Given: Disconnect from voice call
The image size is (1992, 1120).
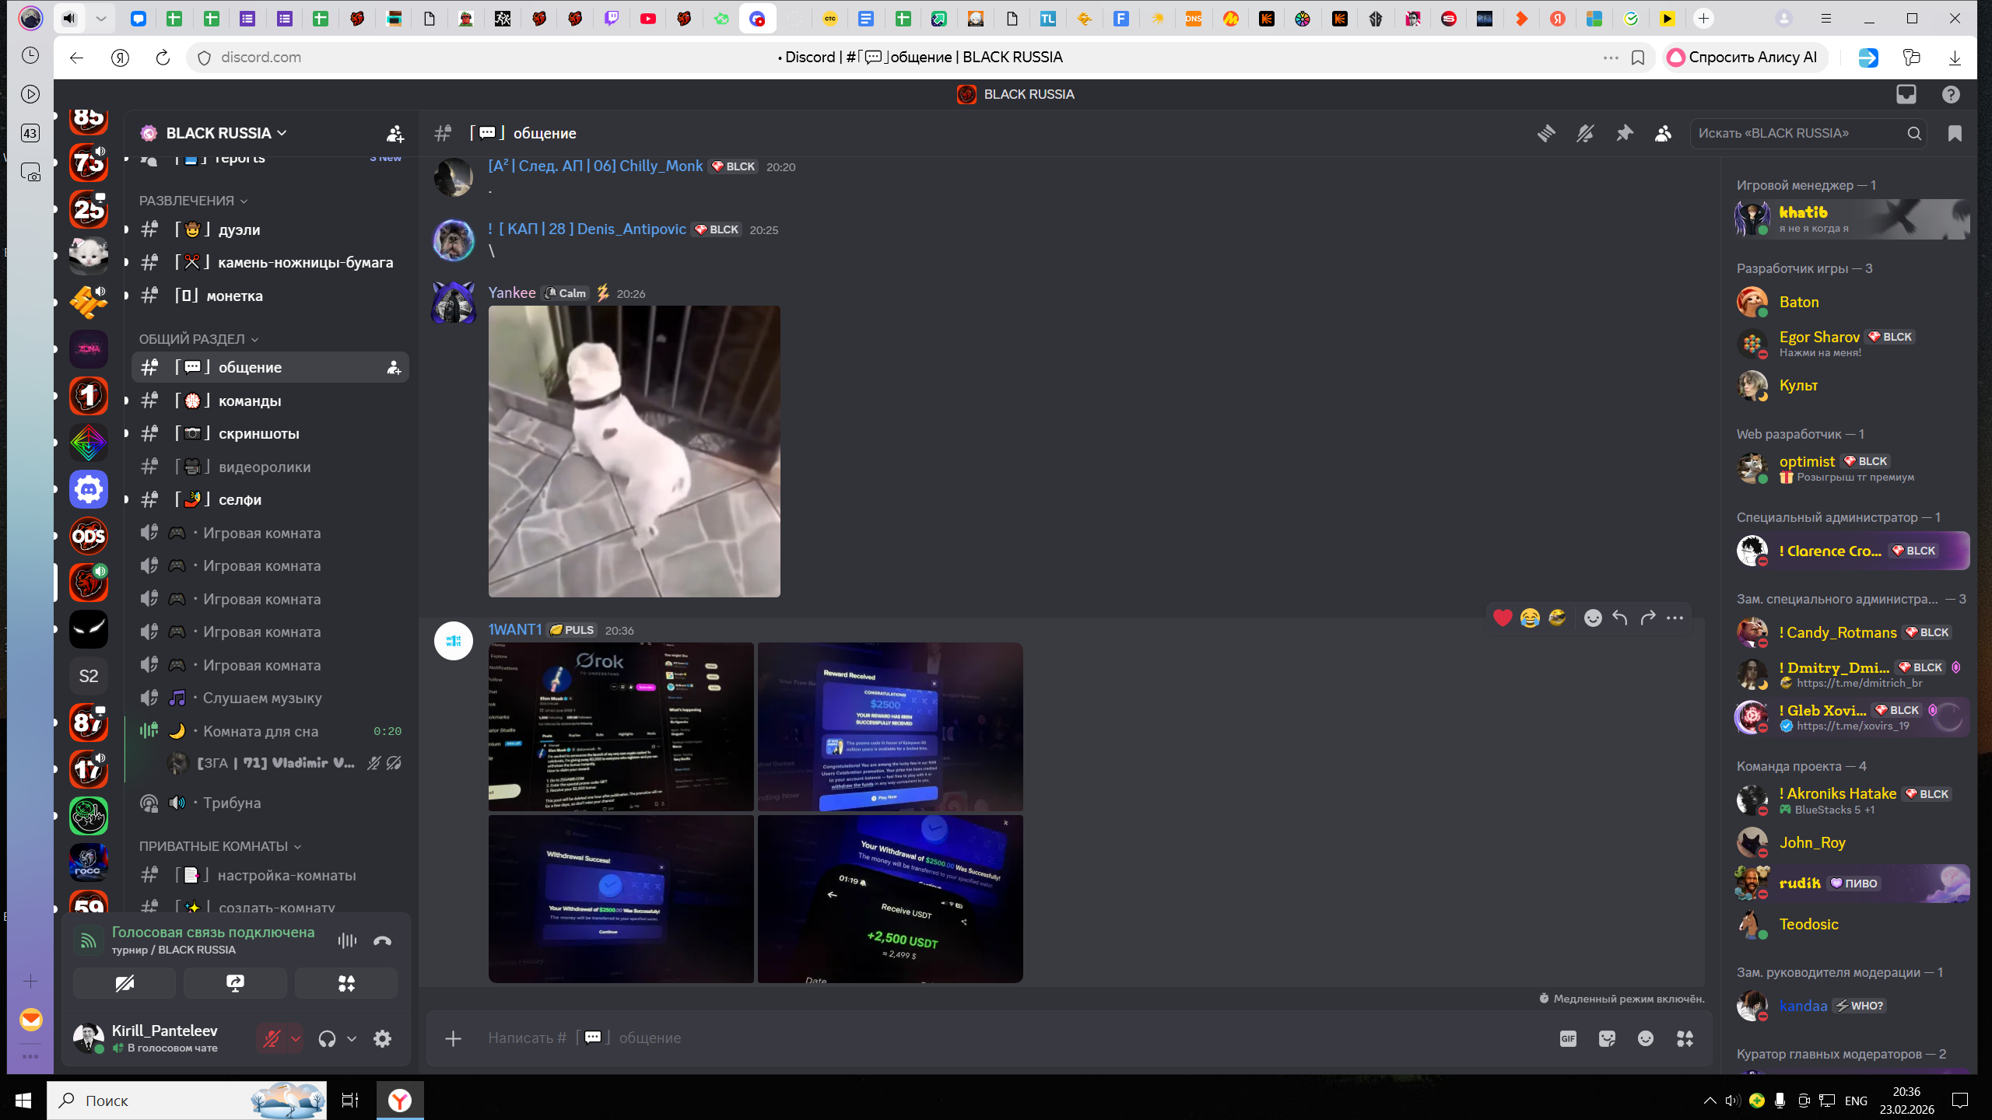Looking at the screenshot, I should click(x=382, y=941).
